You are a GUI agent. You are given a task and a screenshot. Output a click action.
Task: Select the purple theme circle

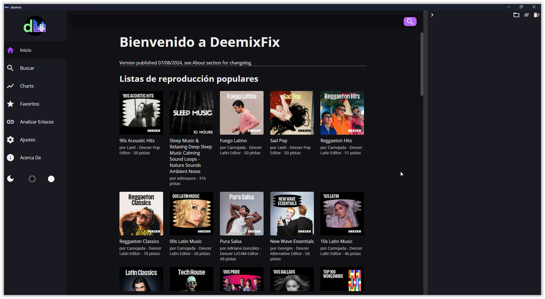coord(32,179)
